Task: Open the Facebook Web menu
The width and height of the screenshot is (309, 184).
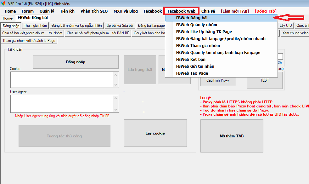Action: [x=181, y=11]
